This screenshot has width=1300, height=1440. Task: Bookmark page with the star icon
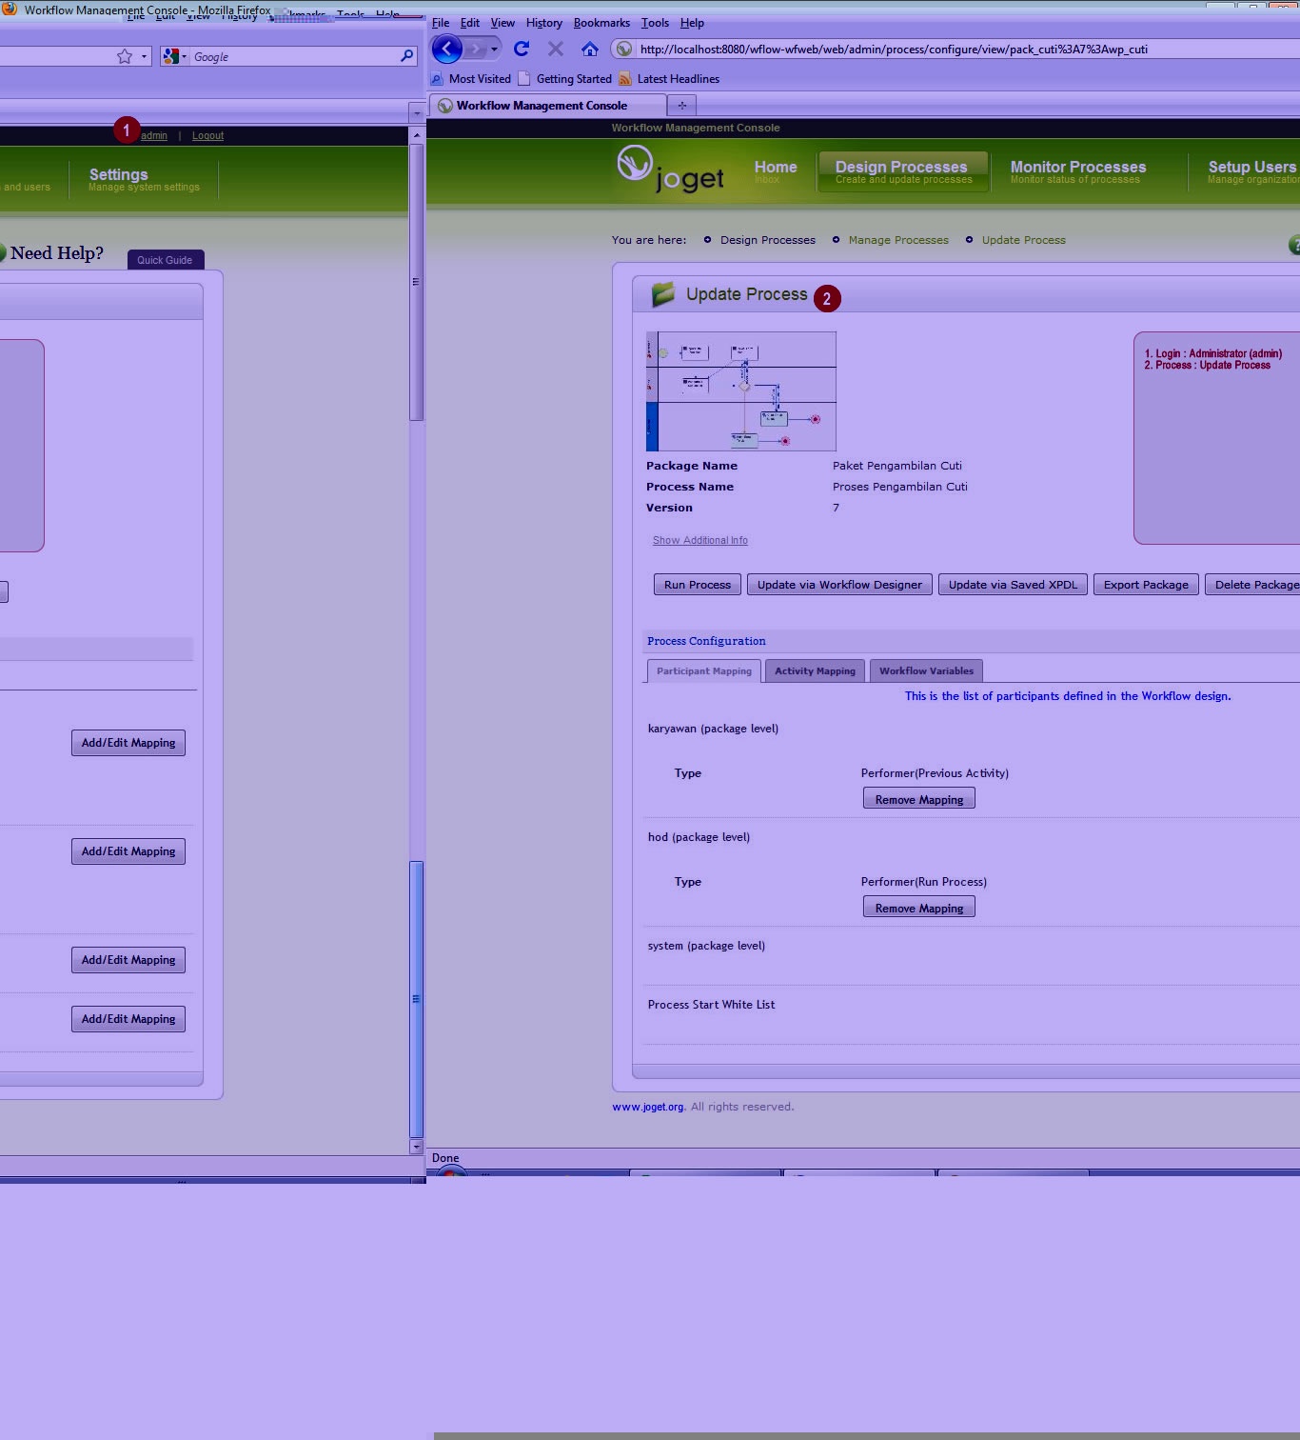click(125, 56)
